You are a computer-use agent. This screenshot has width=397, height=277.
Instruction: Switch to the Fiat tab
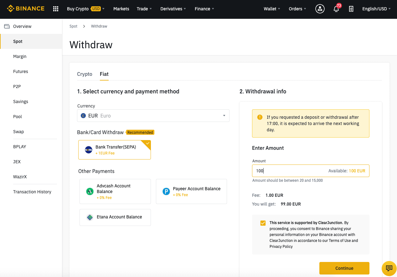pos(104,74)
